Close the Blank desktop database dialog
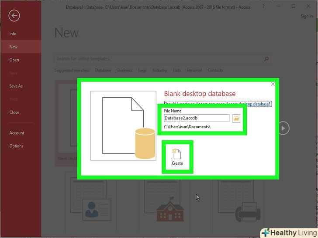 (x=273, y=84)
